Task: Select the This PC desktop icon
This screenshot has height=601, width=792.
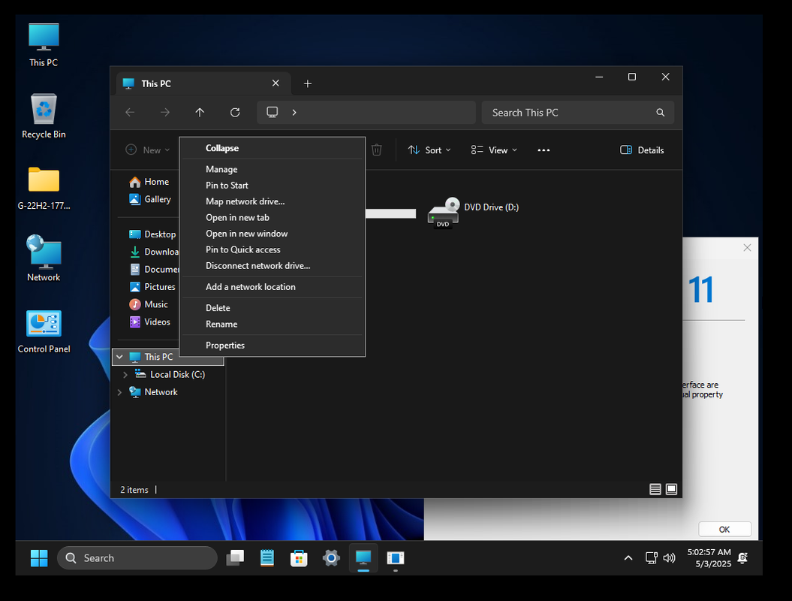Action: tap(44, 45)
